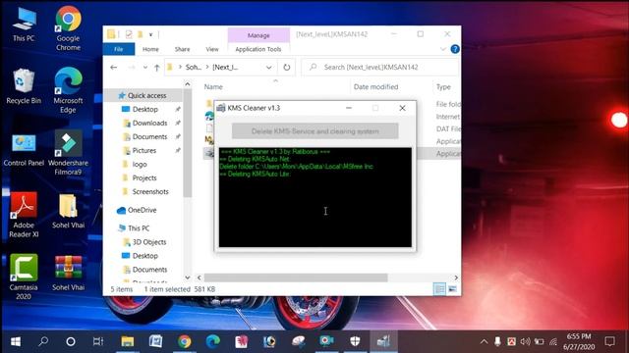Screen dimensions: 629x353
Task: Open the File tab in Explorer
Action: tap(119, 49)
